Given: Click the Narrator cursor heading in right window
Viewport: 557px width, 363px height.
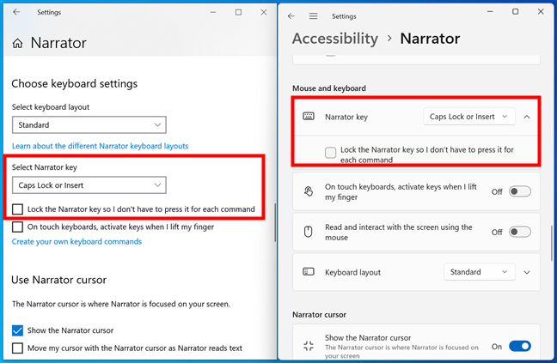Looking at the screenshot, I should pyautogui.click(x=319, y=315).
